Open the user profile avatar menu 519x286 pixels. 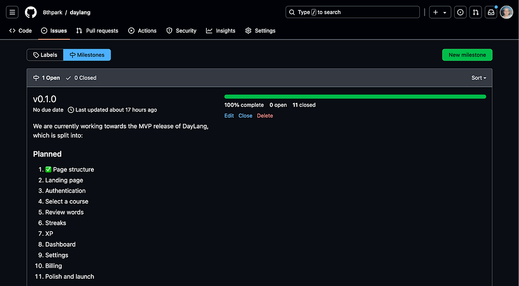tap(507, 12)
